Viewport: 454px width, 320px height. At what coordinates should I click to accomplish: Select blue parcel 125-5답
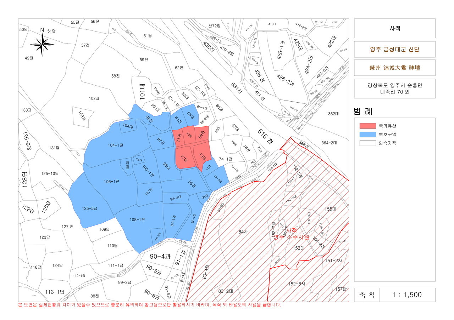tap(89, 208)
